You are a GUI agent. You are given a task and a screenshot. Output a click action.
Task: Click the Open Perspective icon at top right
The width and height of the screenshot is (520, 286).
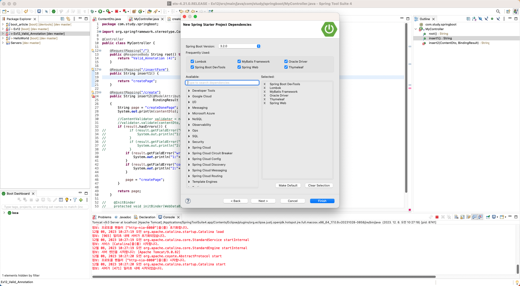pos(508,11)
